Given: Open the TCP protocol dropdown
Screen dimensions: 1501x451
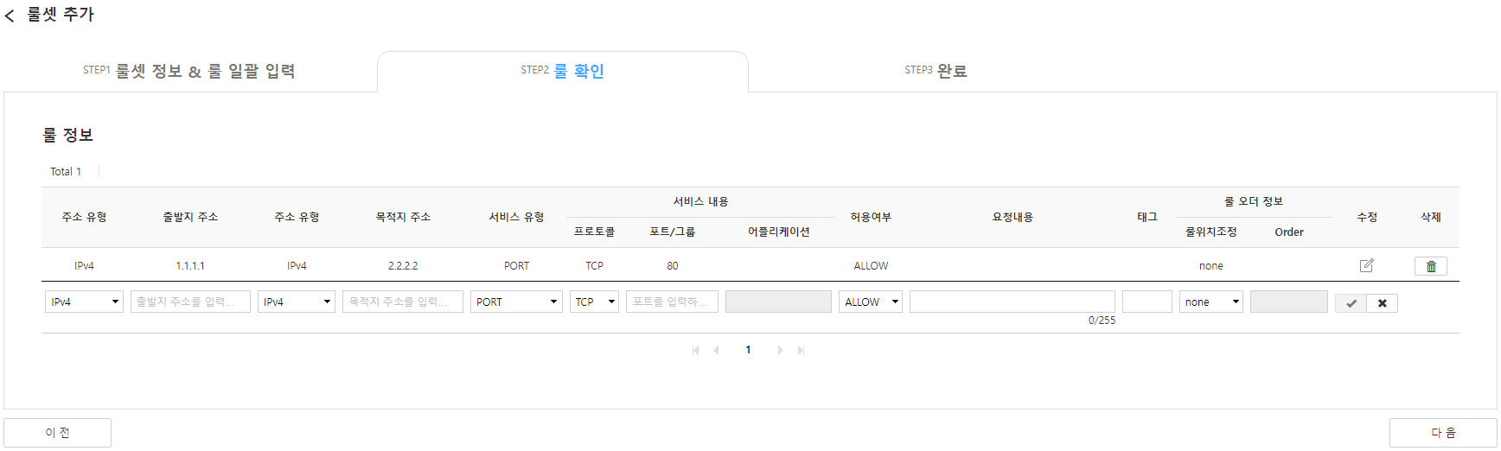Looking at the screenshot, I should [x=594, y=302].
